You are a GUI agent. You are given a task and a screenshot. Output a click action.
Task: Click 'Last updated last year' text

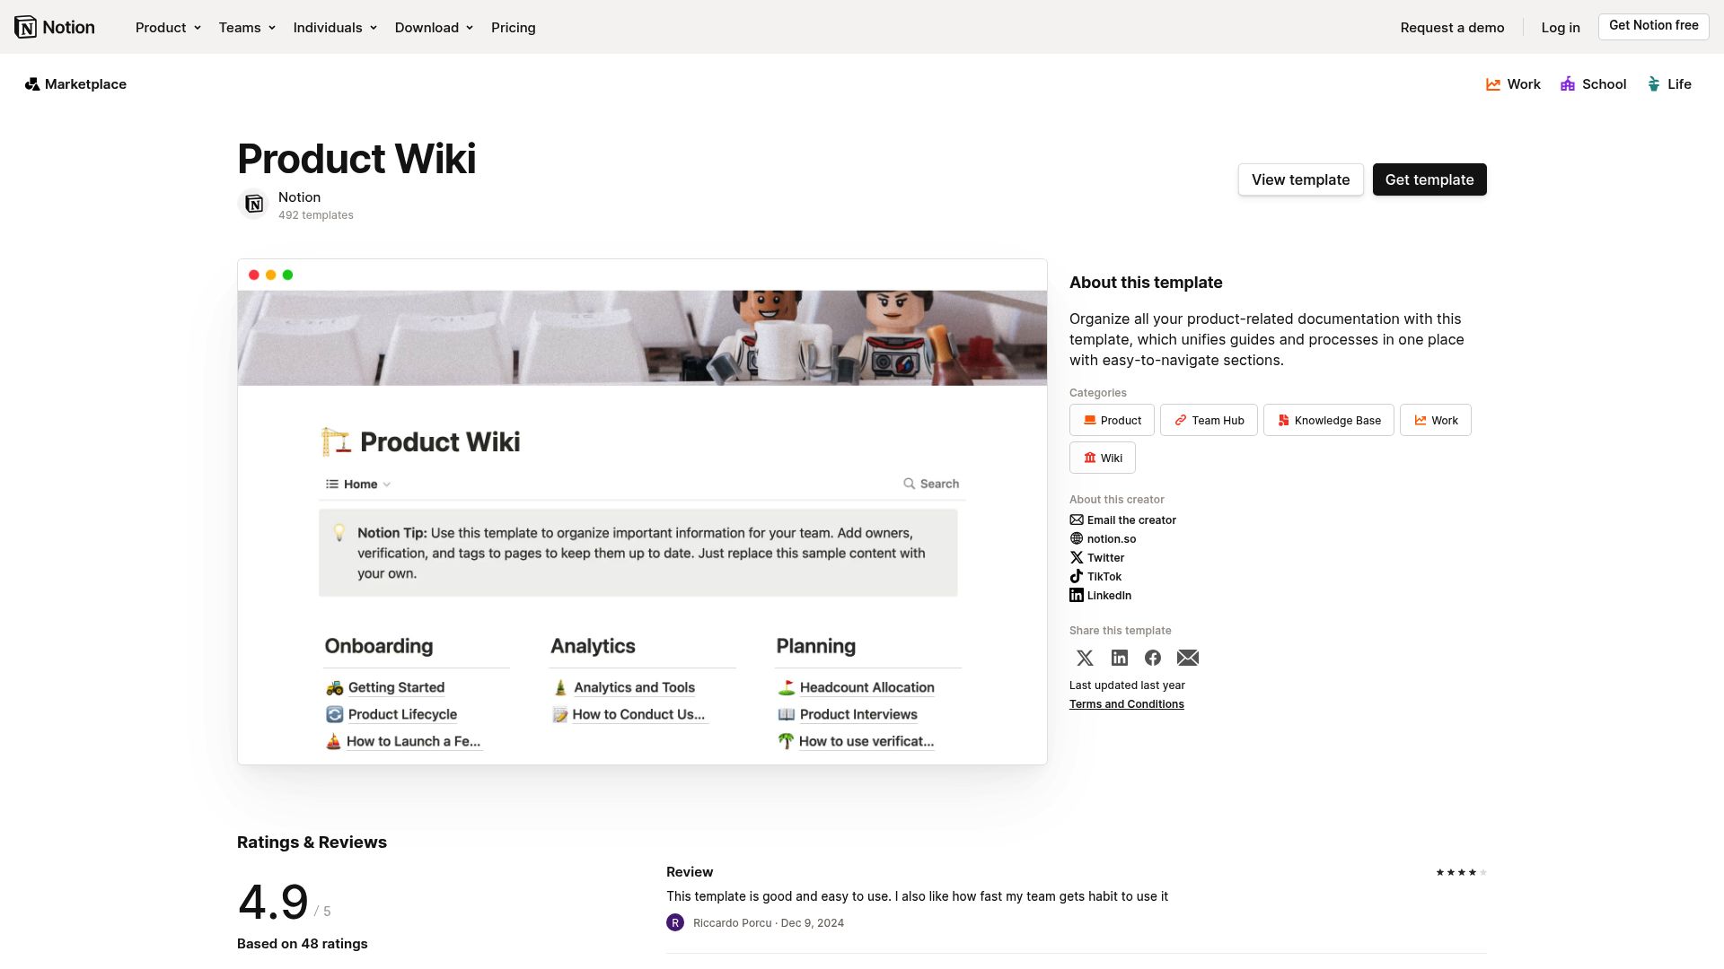[1127, 685]
